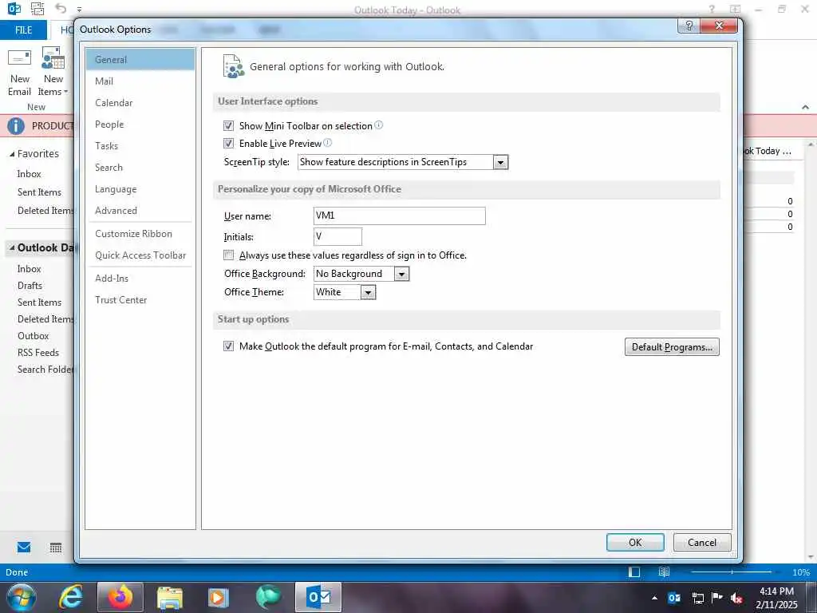
Task: Open the New Items icon in ribbon
Action: point(53,57)
